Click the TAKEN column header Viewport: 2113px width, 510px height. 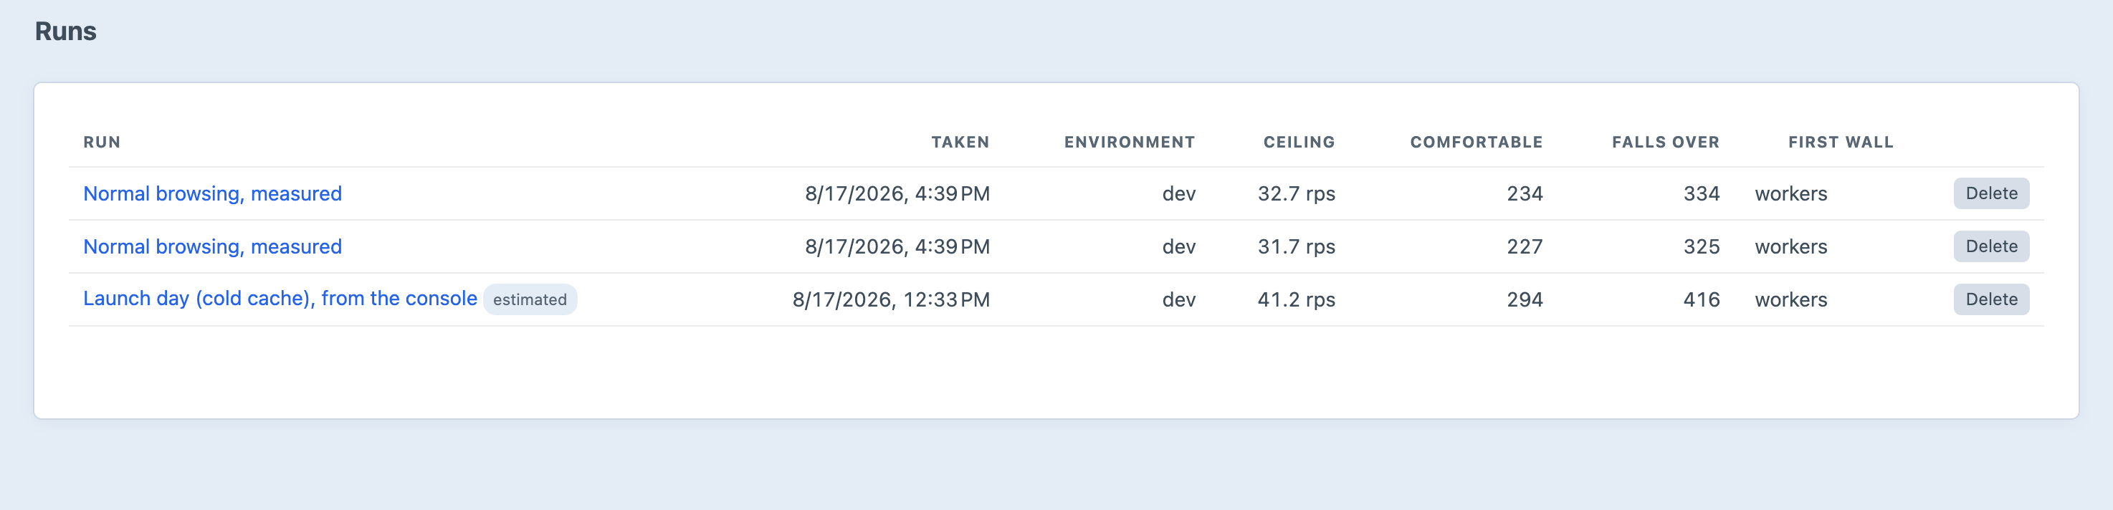(x=960, y=142)
